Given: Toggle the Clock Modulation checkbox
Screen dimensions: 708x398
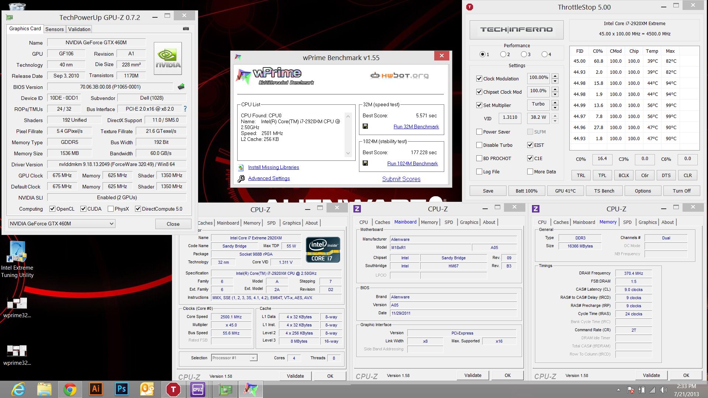Looking at the screenshot, I should point(479,79).
